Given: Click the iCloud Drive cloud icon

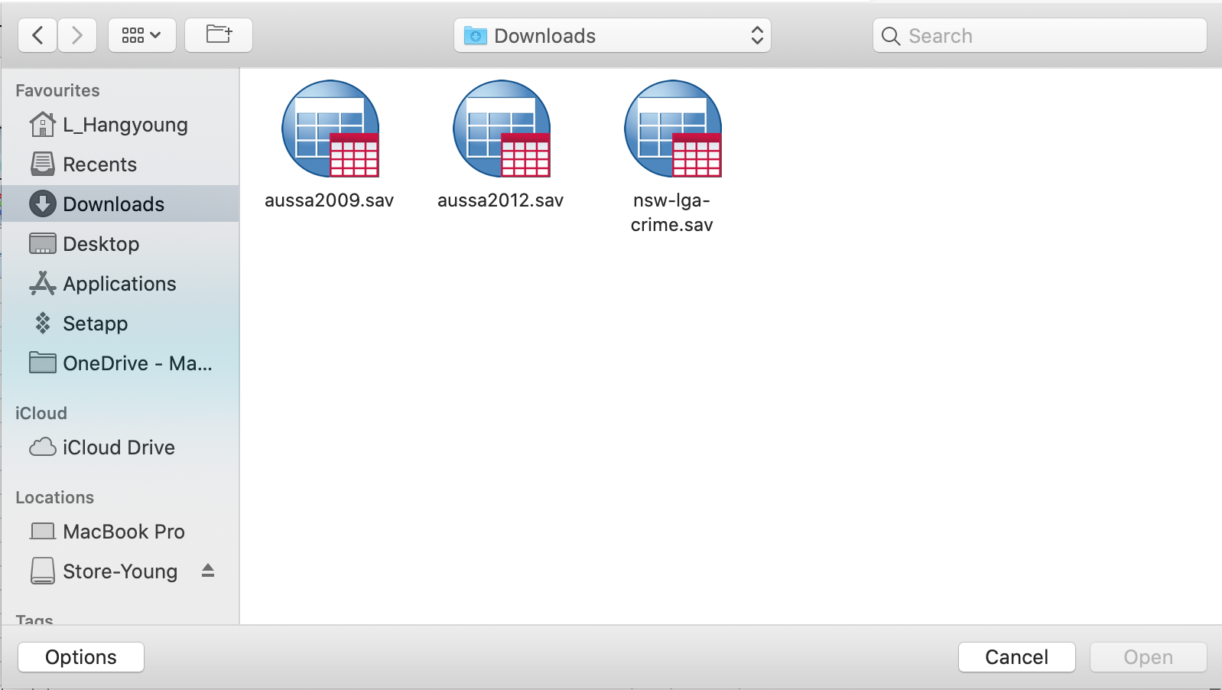Looking at the screenshot, I should tap(43, 447).
